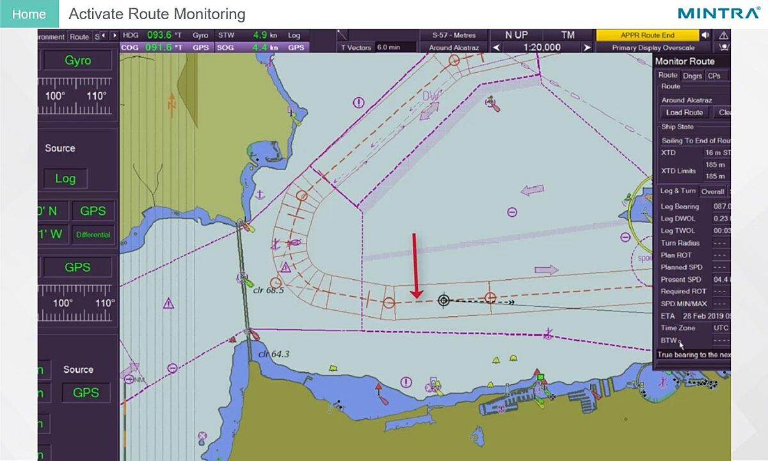
Task: Click the GPS label beside COG
Action: (x=200, y=47)
